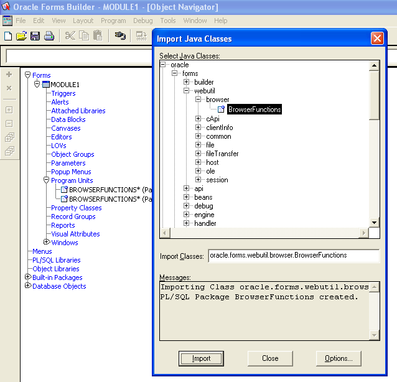Click the Import Classes text field
Screen dimensions: 397x382
293,256
